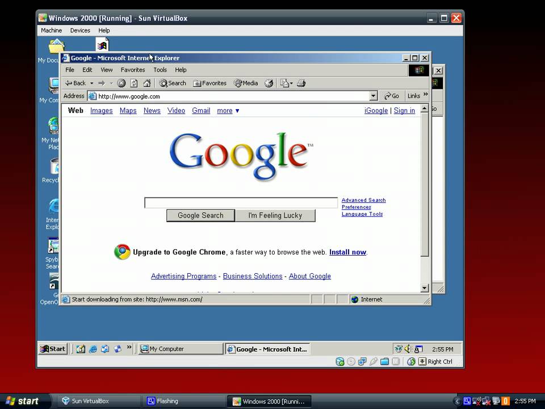Click the Gmail link on Google
The height and width of the screenshot is (409, 545).
pyautogui.click(x=201, y=111)
